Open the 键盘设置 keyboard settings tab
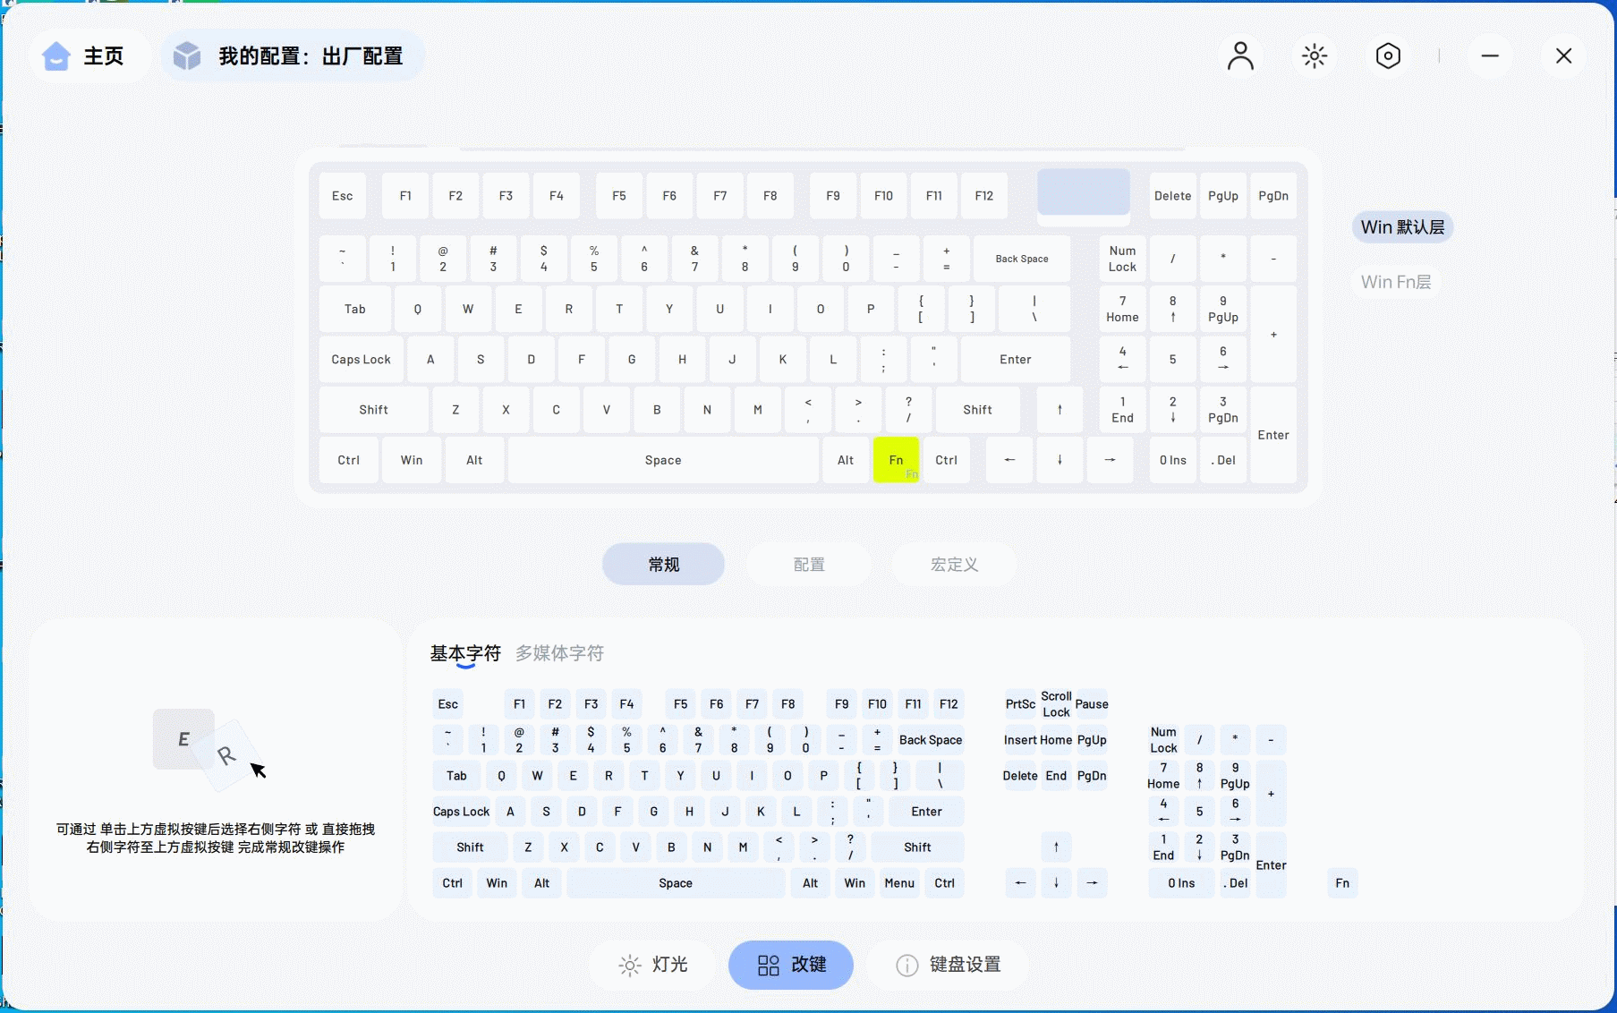 [948, 965]
